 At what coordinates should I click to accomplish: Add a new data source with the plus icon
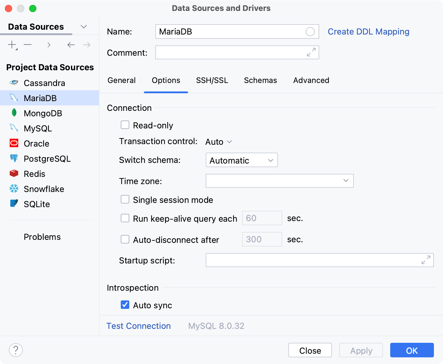11,45
